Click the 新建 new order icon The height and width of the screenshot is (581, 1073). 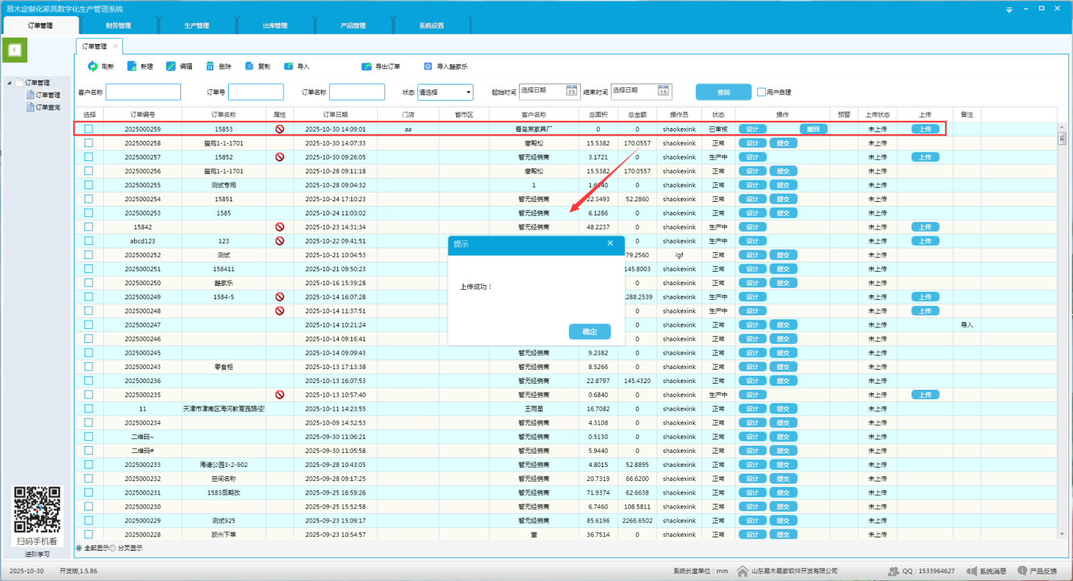click(132, 66)
